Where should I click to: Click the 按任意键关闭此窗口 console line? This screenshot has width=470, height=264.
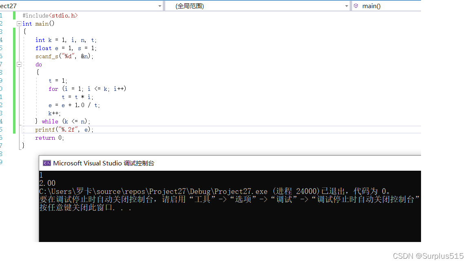point(85,207)
